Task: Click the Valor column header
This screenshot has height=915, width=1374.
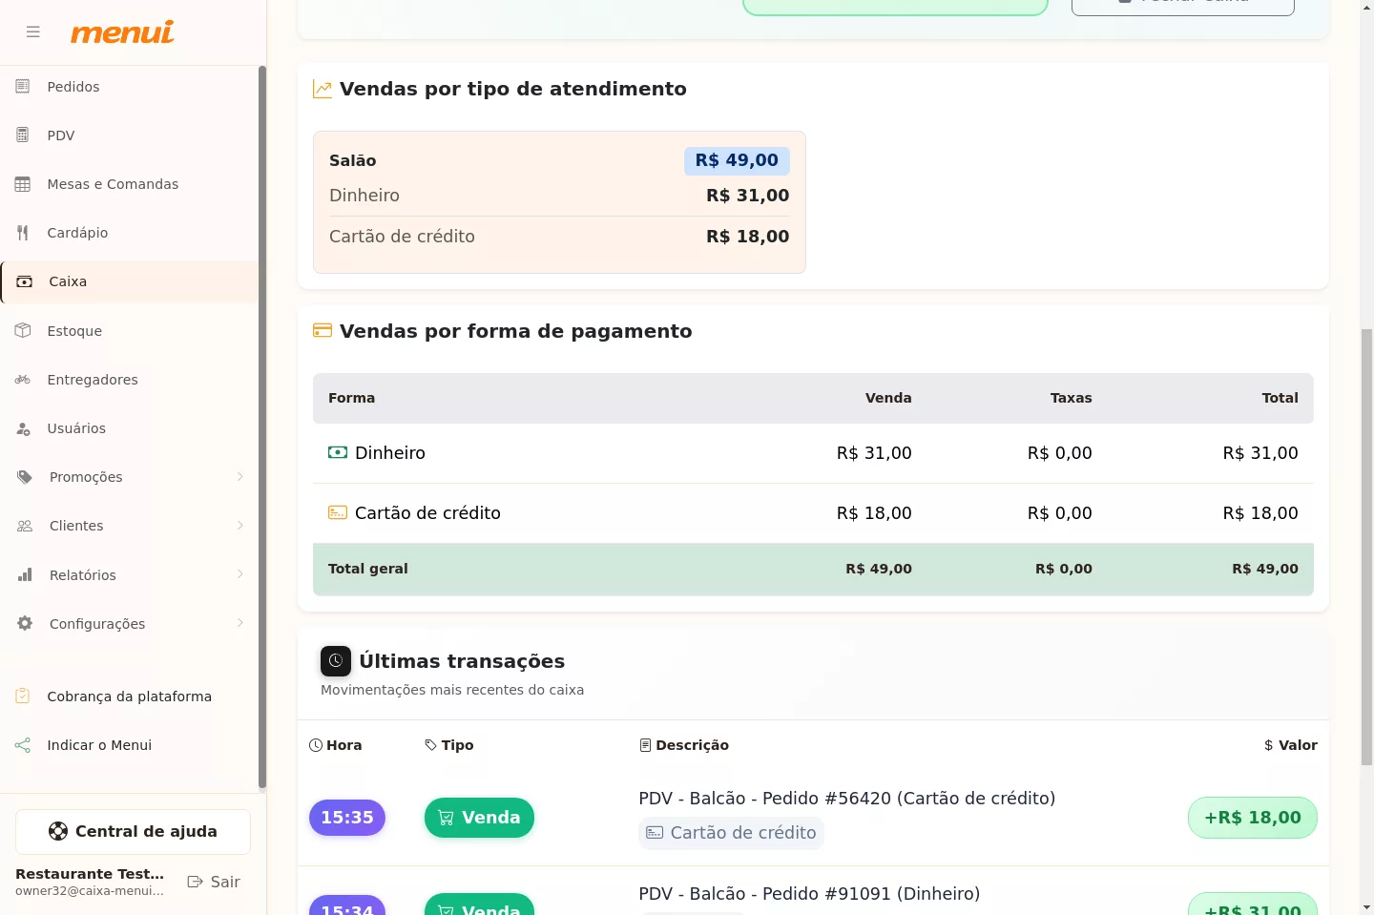Action: pyautogui.click(x=1291, y=745)
